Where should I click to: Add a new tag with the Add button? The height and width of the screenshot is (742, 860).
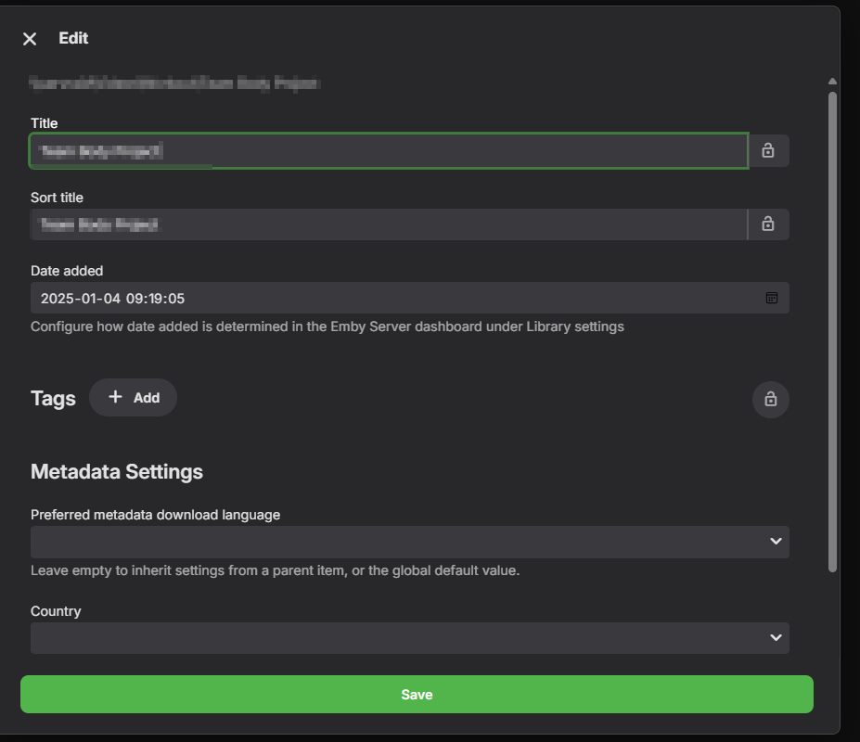(133, 397)
